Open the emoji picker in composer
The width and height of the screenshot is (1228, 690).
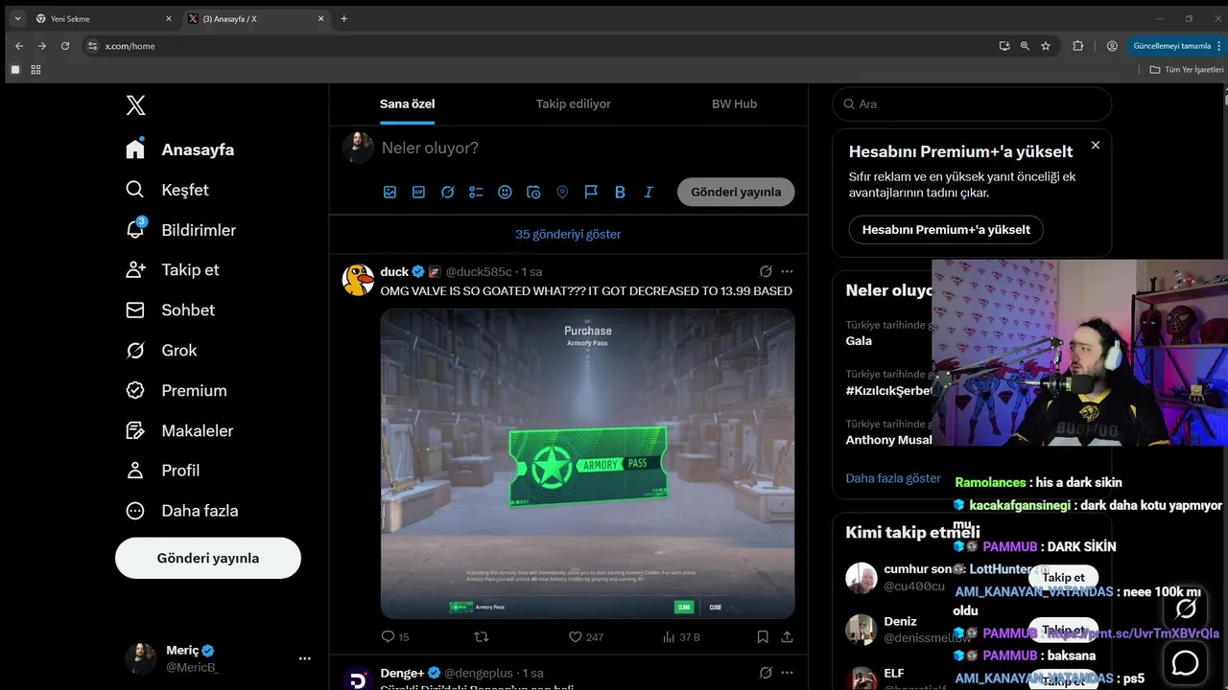point(505,193)
